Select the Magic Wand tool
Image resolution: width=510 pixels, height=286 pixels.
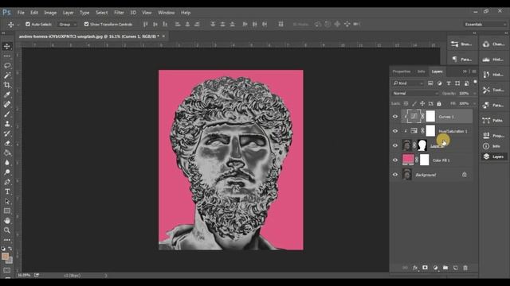point(7,75)
